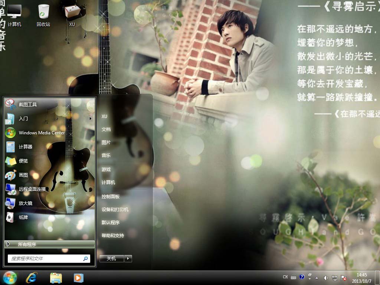Launch Windows Media Center from Start menu
The image size is (380, 285).
point(41,133)
